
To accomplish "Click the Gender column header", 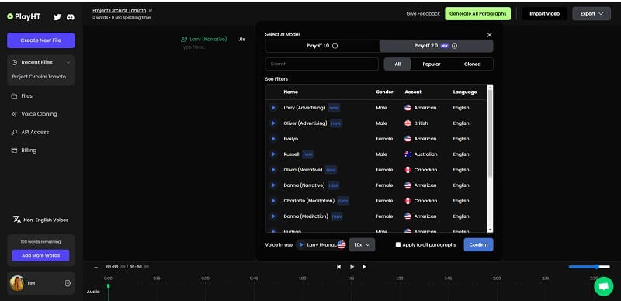I will tap(384, 92).
